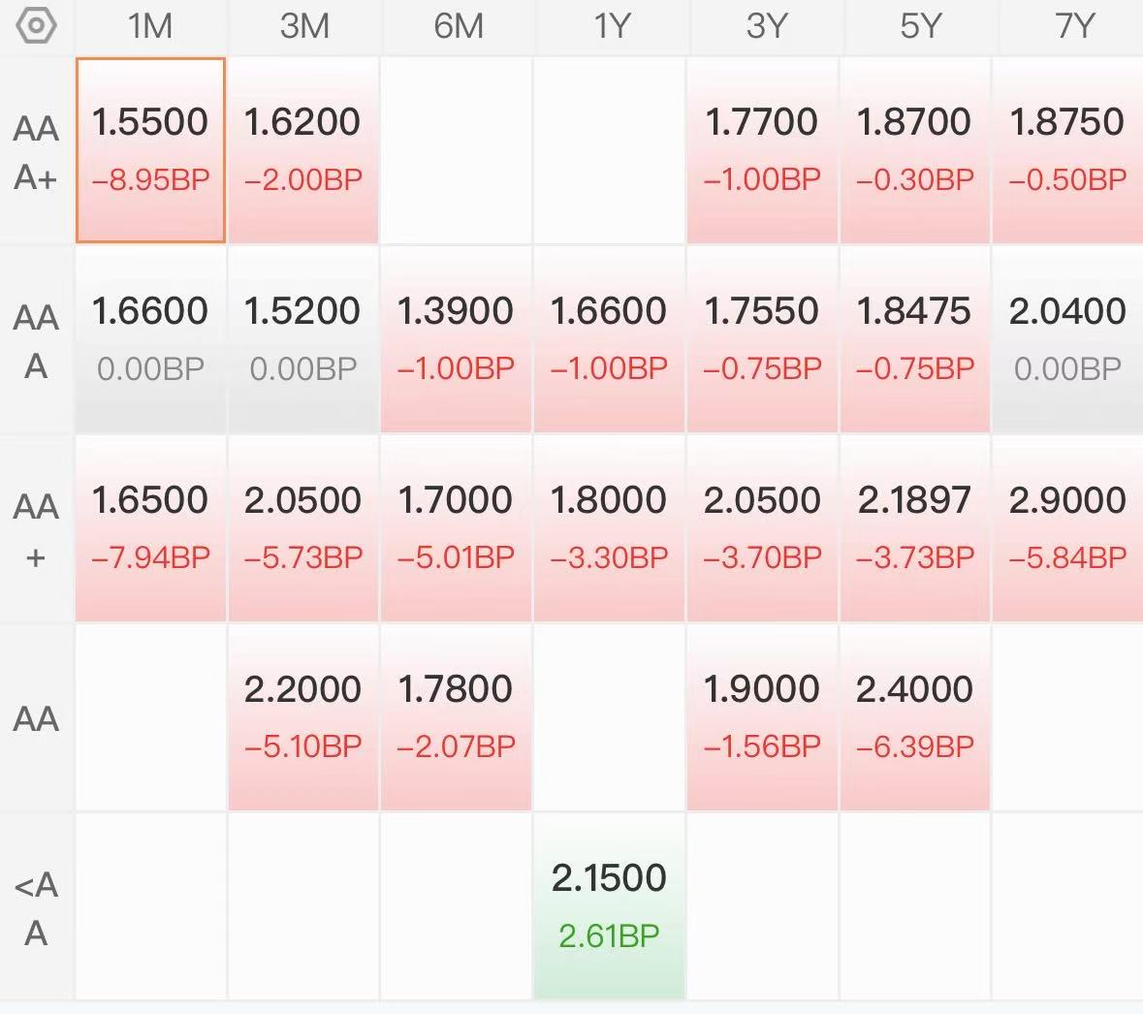Click the AA+ rating row label
Image resolution: width=1143 pixels, height=1014 pixels.
point(36,530)
